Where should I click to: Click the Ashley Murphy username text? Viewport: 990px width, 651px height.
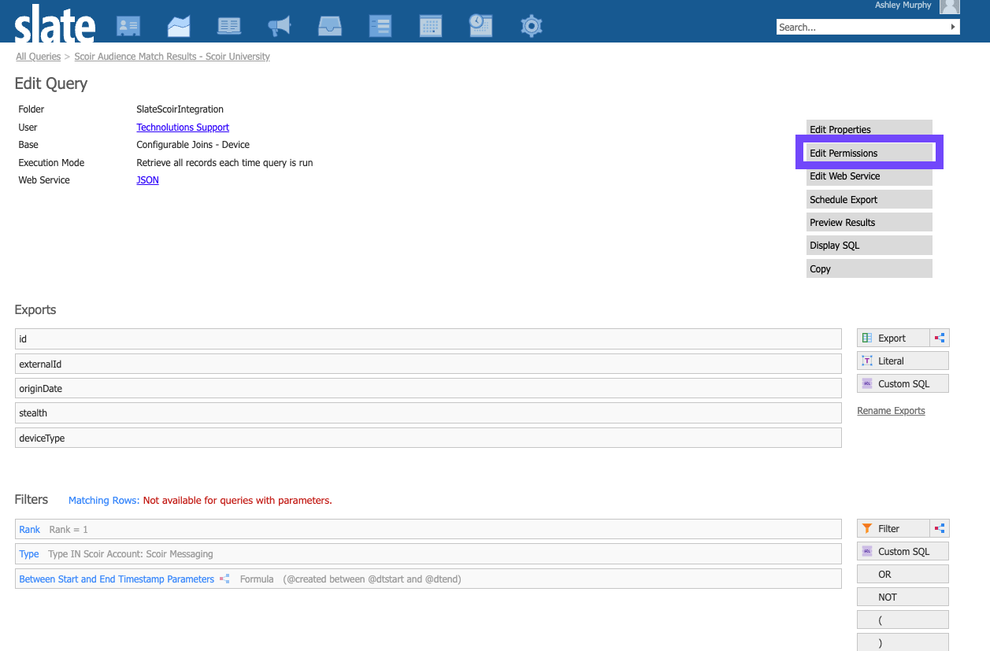(x=903, y=6)
